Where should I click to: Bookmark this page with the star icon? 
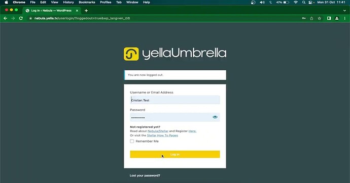click(x=320, y=18)
